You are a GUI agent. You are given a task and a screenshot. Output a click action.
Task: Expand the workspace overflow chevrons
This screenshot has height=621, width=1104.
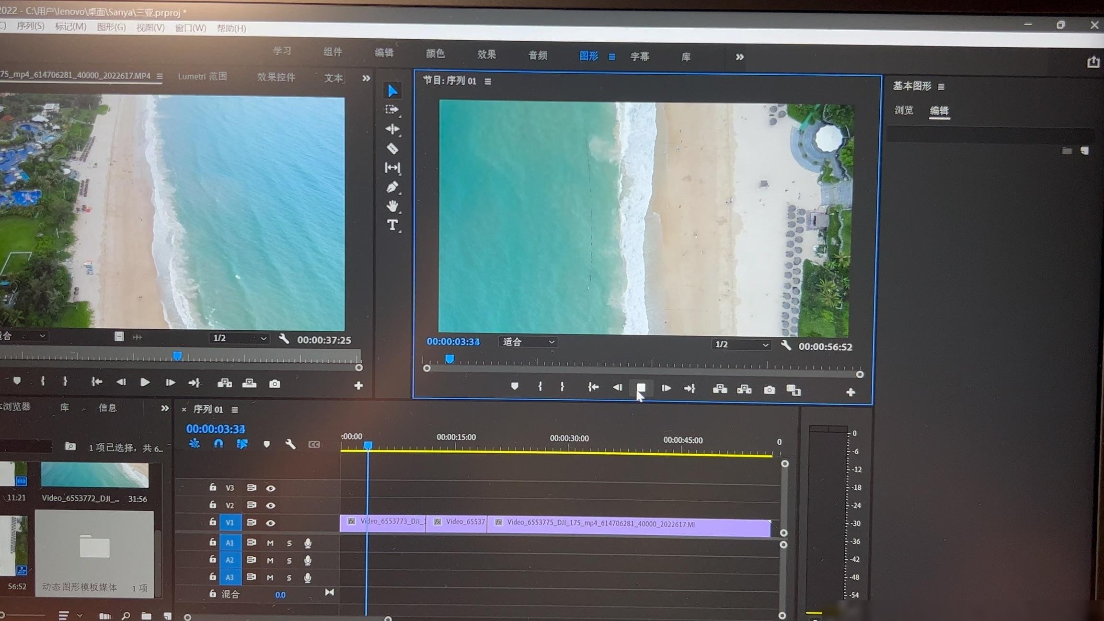pyautogui.click(x=740, y=57)
